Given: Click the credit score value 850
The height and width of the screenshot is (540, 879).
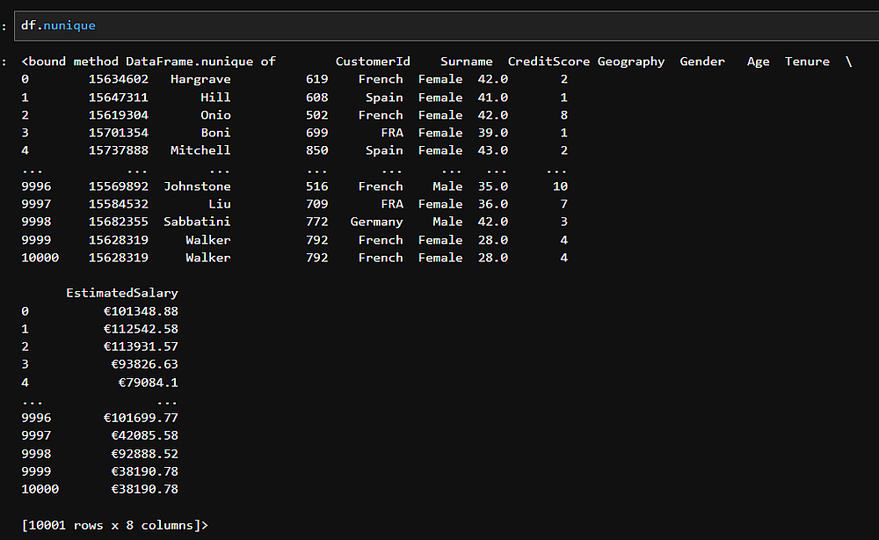Looking at the screenshot, I should tap(316, 150).
